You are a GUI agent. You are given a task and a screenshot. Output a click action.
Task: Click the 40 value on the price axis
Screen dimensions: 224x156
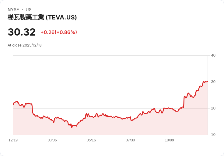click(213, 55)
